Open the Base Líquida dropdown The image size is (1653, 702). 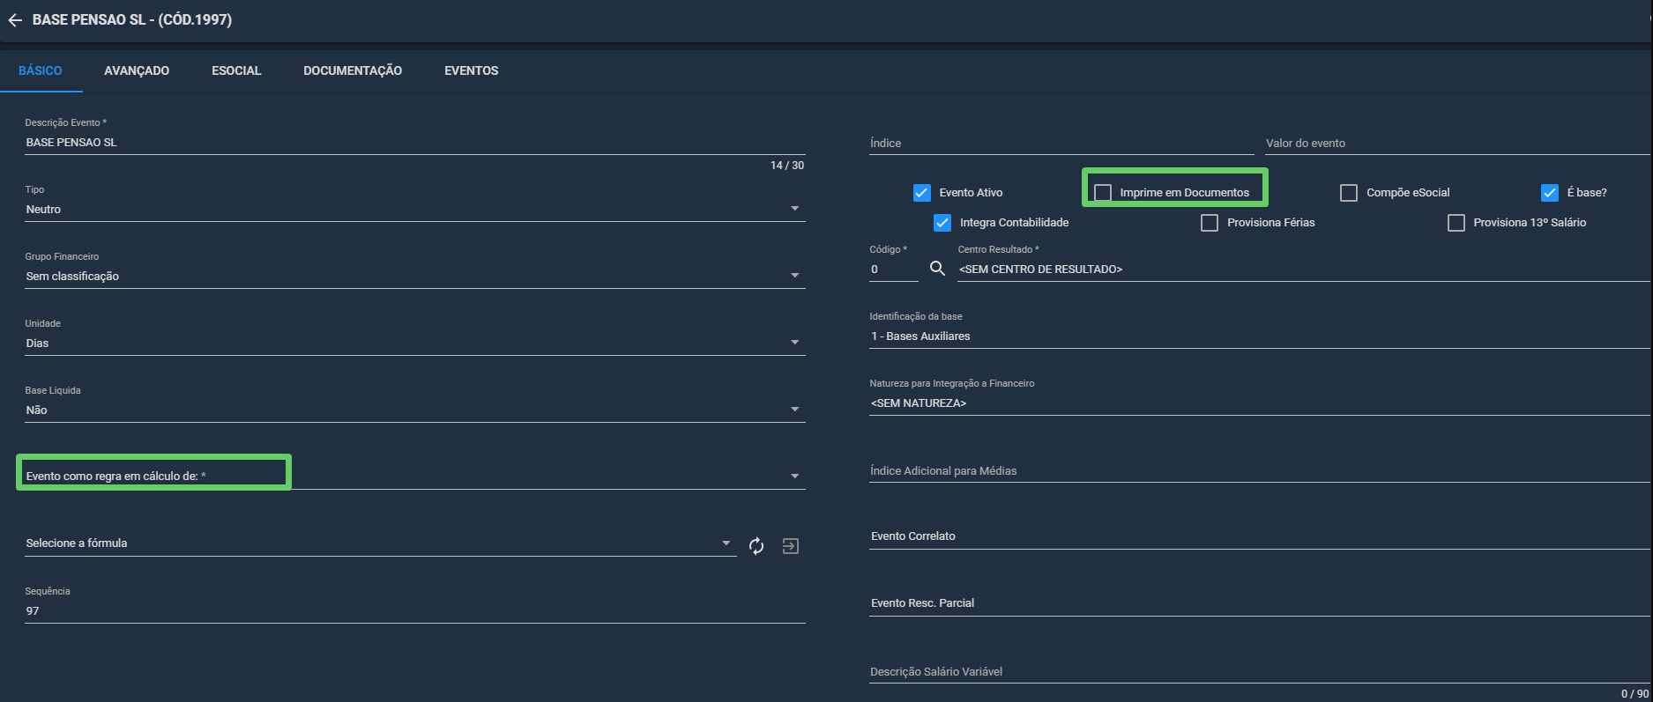[415, 410]
